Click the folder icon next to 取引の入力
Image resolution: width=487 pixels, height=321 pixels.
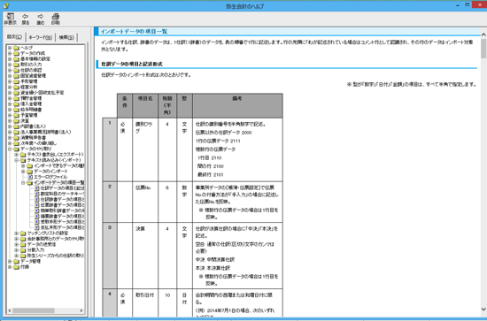[x=17, y=65]
